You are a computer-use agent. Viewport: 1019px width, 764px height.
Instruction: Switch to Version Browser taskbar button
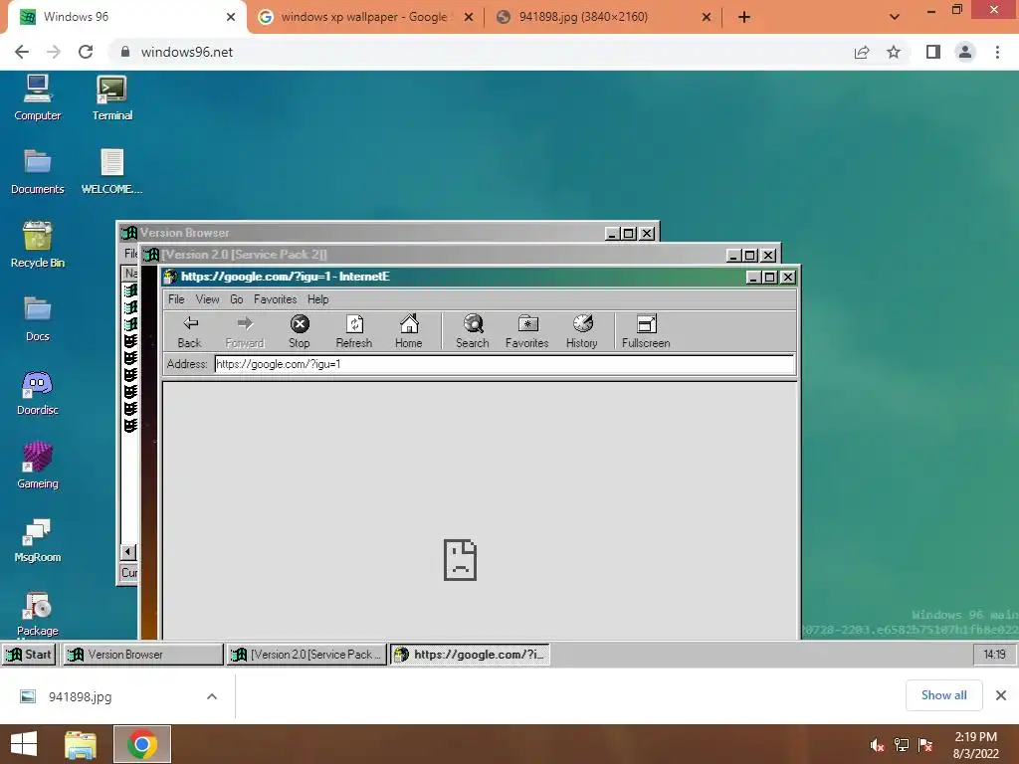click(x=143, y=655)
